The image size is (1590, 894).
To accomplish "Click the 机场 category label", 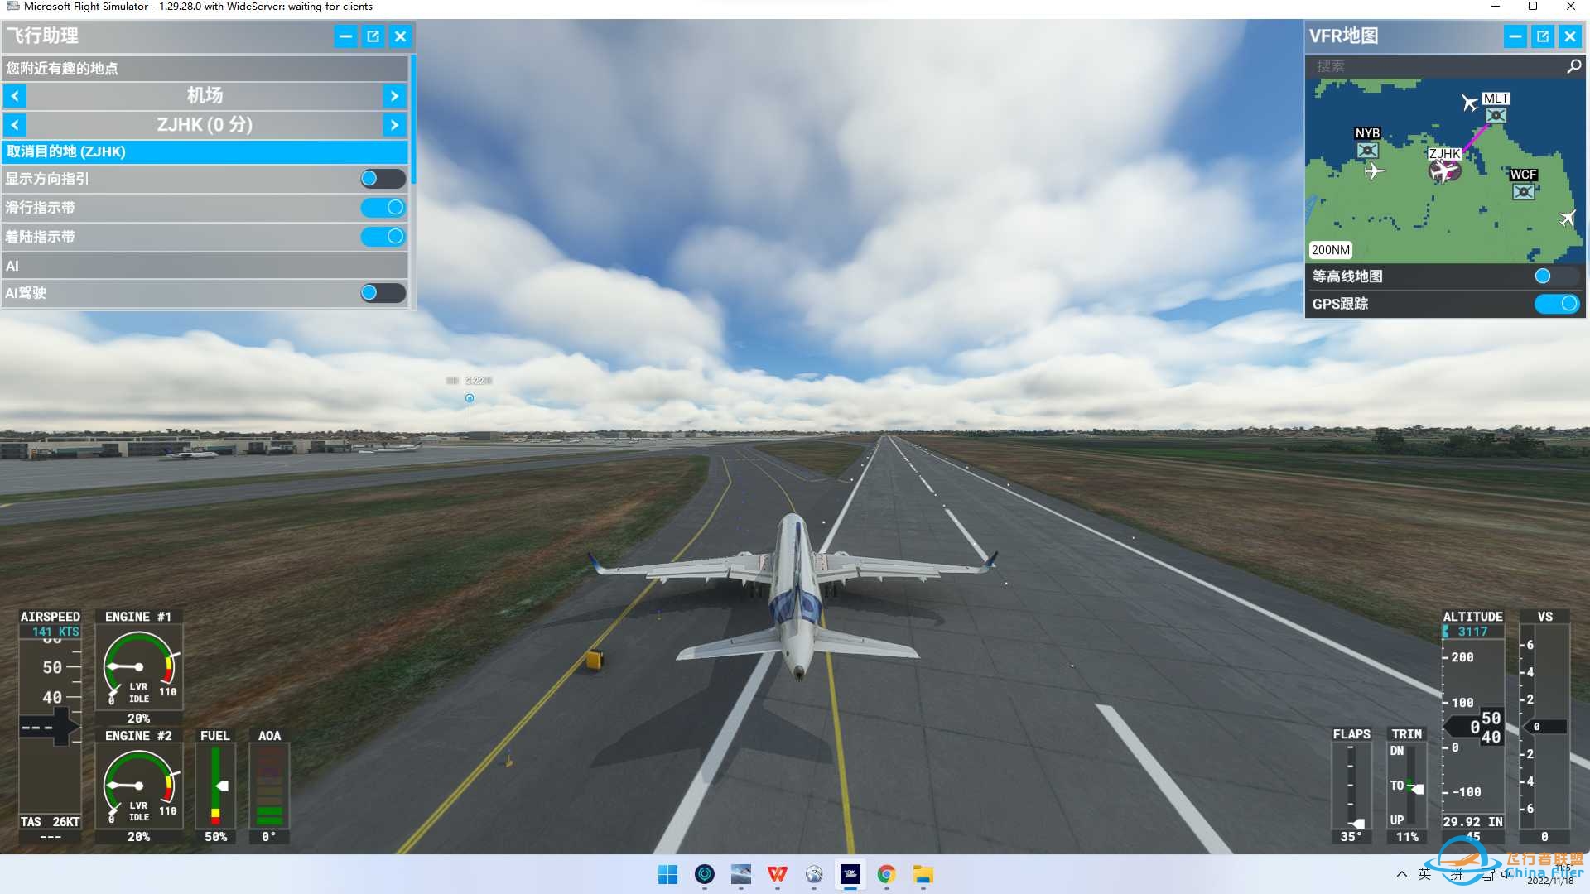I will pos(205,96).
